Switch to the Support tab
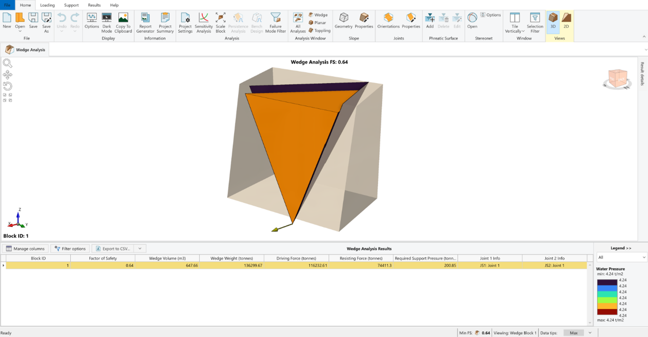This screenshot has width=648, height=337. click(x=71, y=5)
